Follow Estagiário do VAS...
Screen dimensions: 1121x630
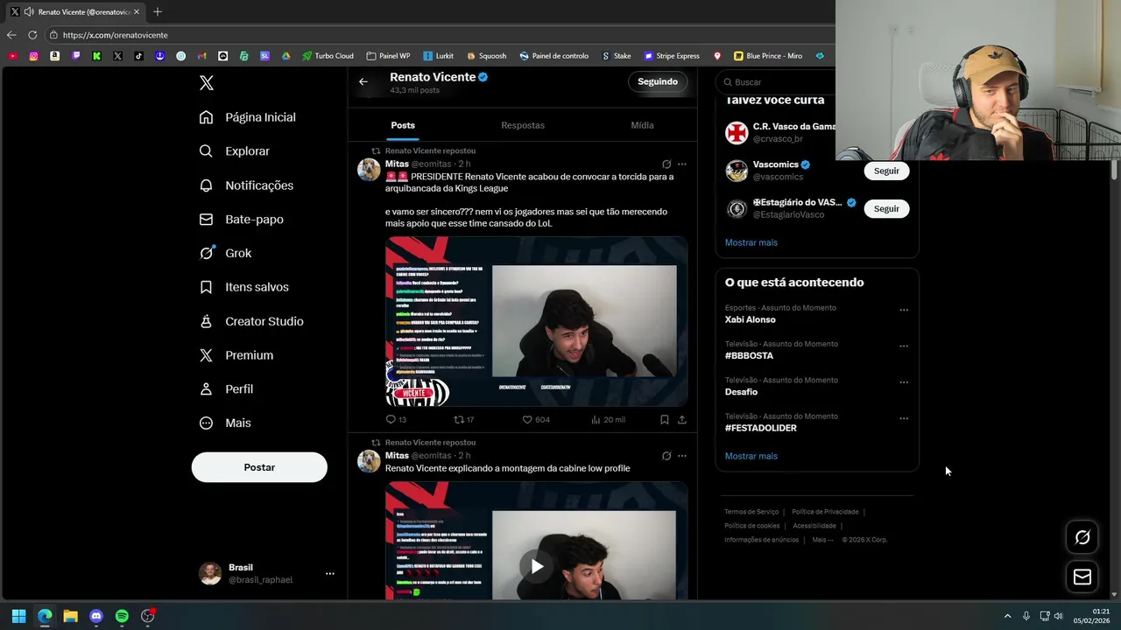[886, 208]
